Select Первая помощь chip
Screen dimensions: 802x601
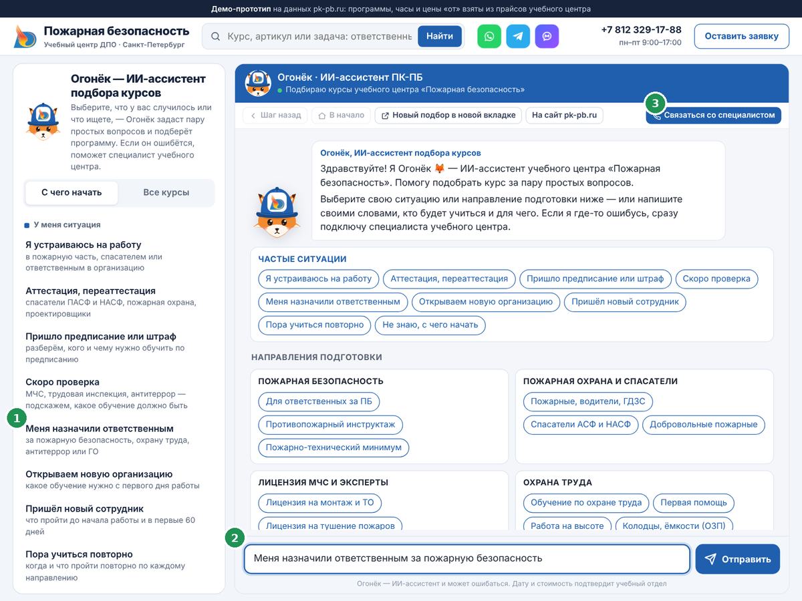click(x=694, y=503)
